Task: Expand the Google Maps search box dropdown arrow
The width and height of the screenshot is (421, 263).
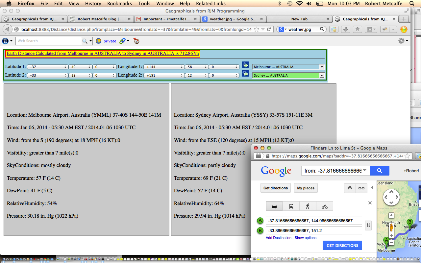Action: [x=365, y=170]
